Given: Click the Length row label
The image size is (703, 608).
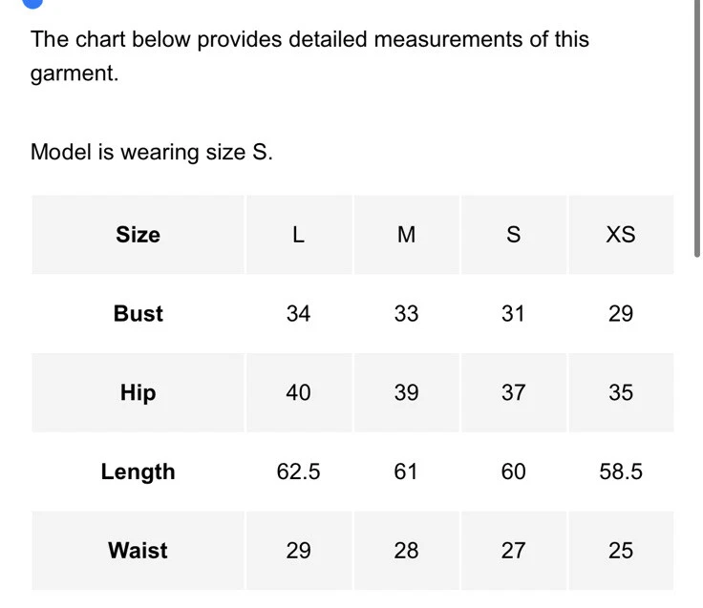Looking at the screenshot, I should (x=138, y=472).
